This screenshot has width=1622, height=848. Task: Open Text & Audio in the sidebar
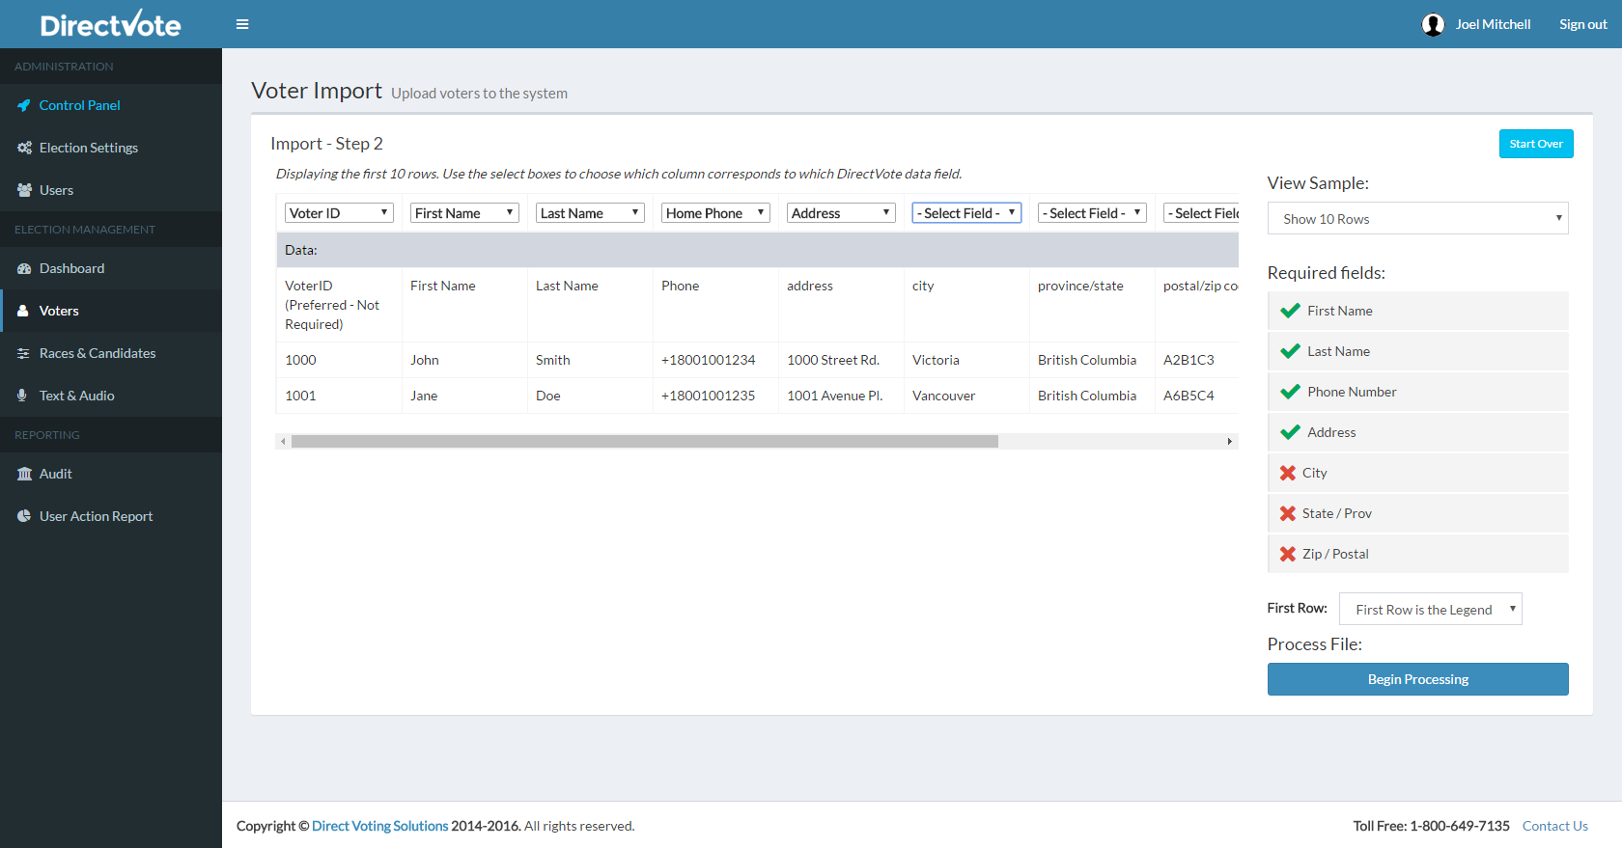click(111, 396)
